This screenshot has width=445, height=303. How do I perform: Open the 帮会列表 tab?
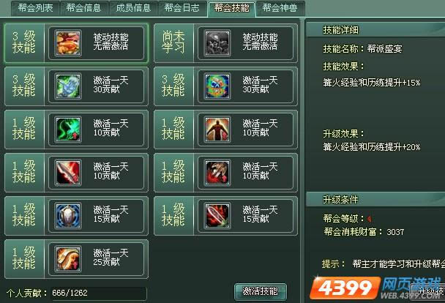click(x=35, y=8)
